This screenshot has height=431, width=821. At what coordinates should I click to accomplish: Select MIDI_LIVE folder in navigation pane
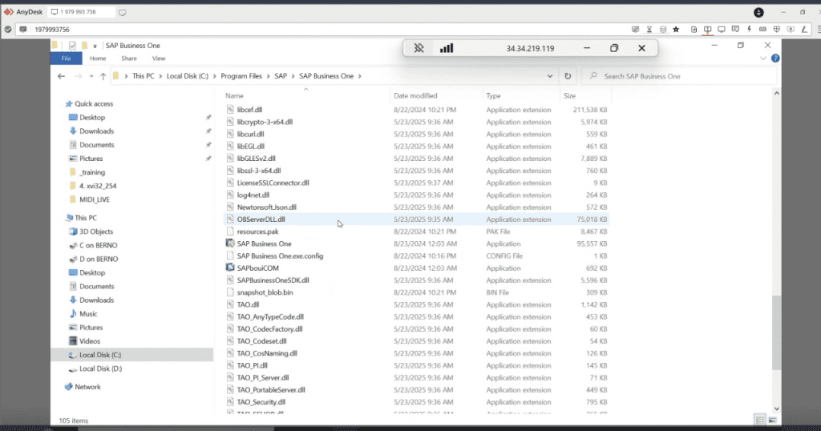95,199
